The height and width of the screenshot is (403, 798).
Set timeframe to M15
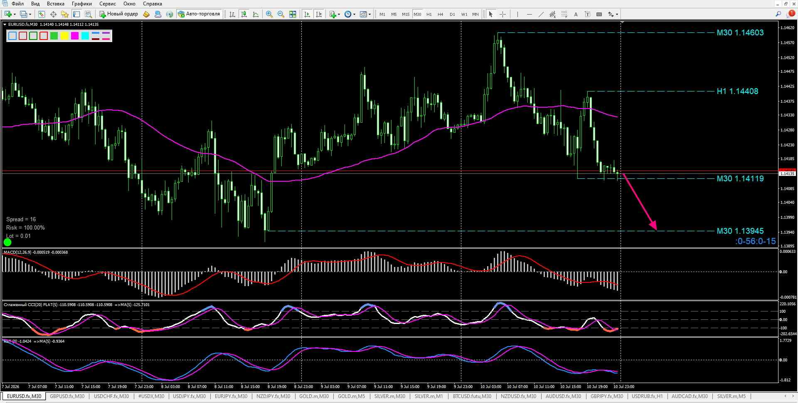[x=405, y=14]
